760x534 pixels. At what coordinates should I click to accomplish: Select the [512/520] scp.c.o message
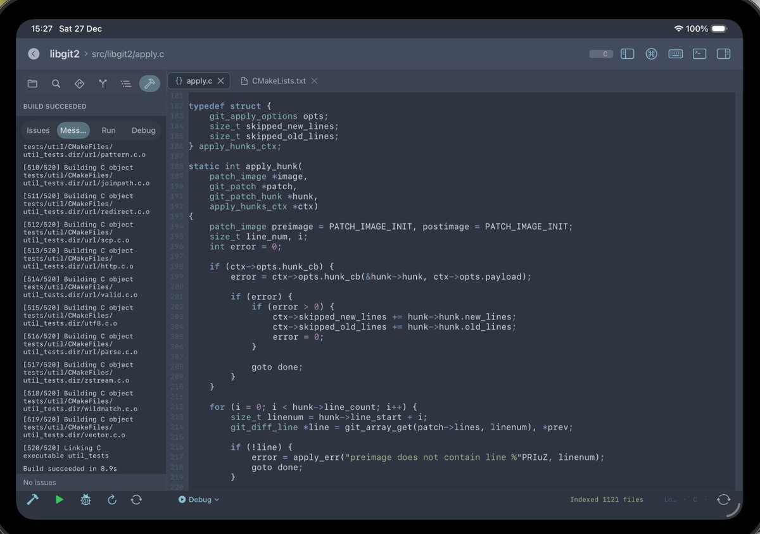79,232
